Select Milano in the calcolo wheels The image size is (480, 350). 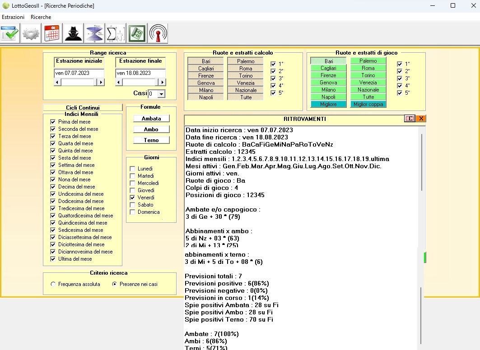pyautogui.click(x=206, y=90)
